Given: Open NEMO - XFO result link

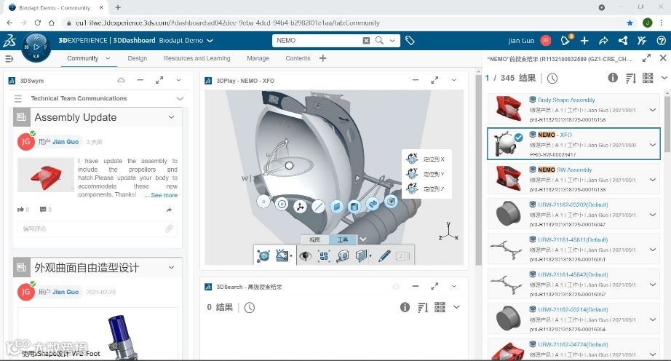Looking at the screenshot, I should click(x=555, y=135).
